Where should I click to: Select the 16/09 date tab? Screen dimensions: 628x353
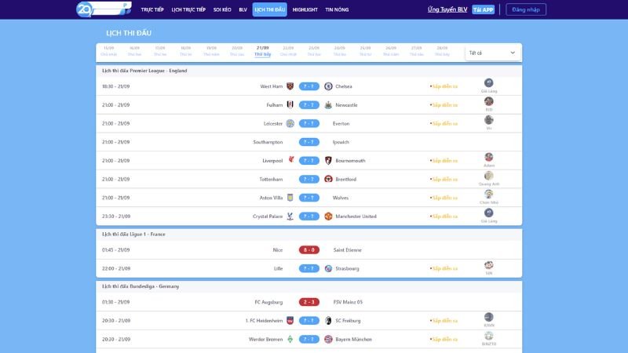(134, 51)
